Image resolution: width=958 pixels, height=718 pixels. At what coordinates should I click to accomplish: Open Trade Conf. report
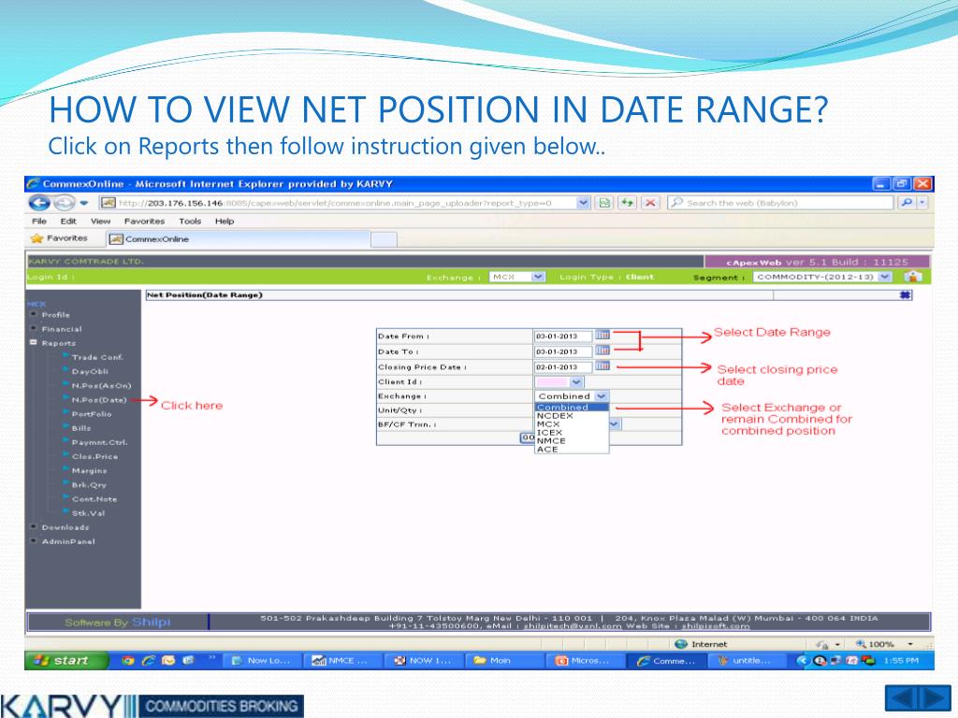(x=97, y=357)
